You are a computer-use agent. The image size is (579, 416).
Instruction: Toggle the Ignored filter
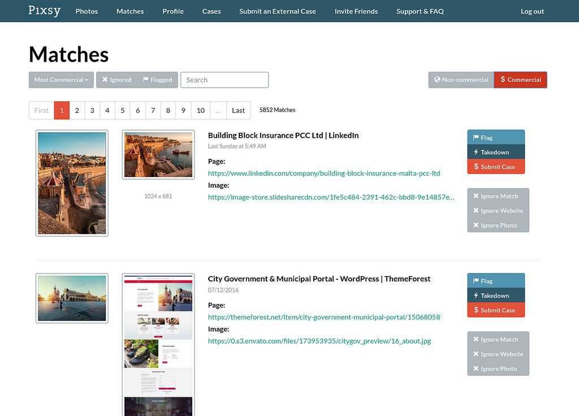click(x=116, y=80)
